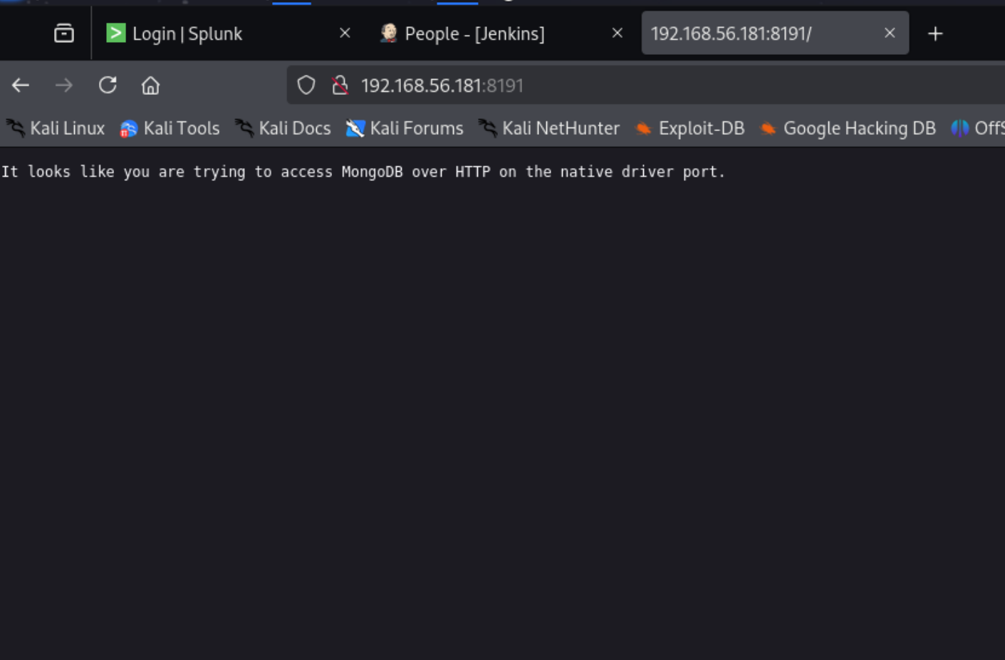
Task: Open the Kali Docs bookmark
Action: tap(283, 128)
